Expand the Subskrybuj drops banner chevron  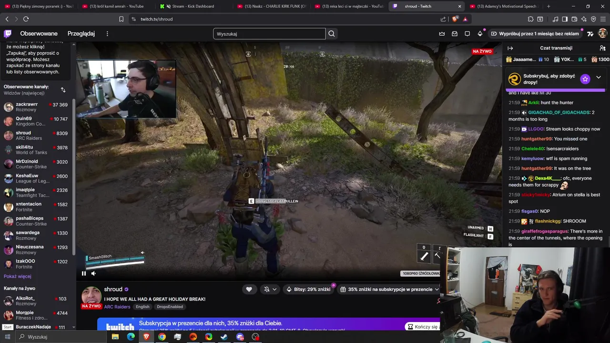[x=599, y=78]
